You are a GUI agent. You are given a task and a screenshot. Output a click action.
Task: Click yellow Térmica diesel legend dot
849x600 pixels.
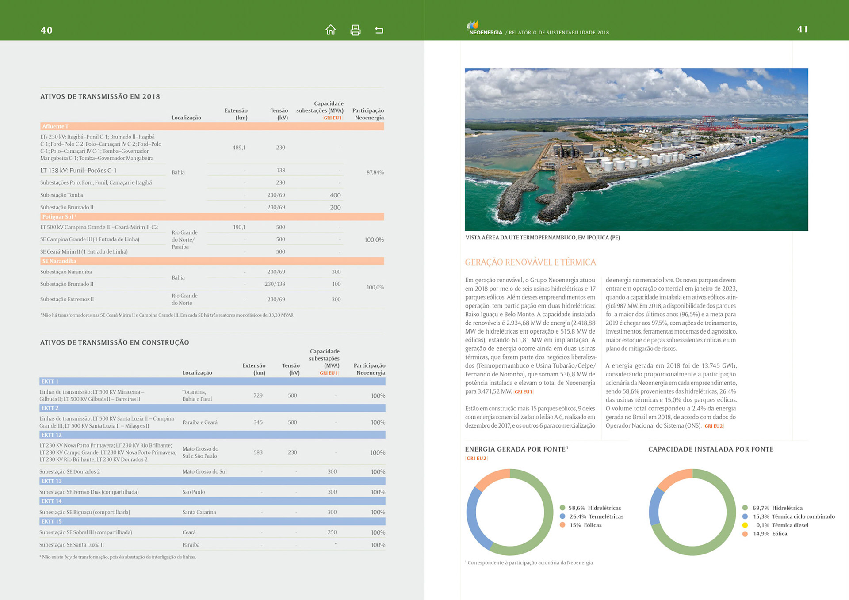pyautogui.click(x=745, y=525)
